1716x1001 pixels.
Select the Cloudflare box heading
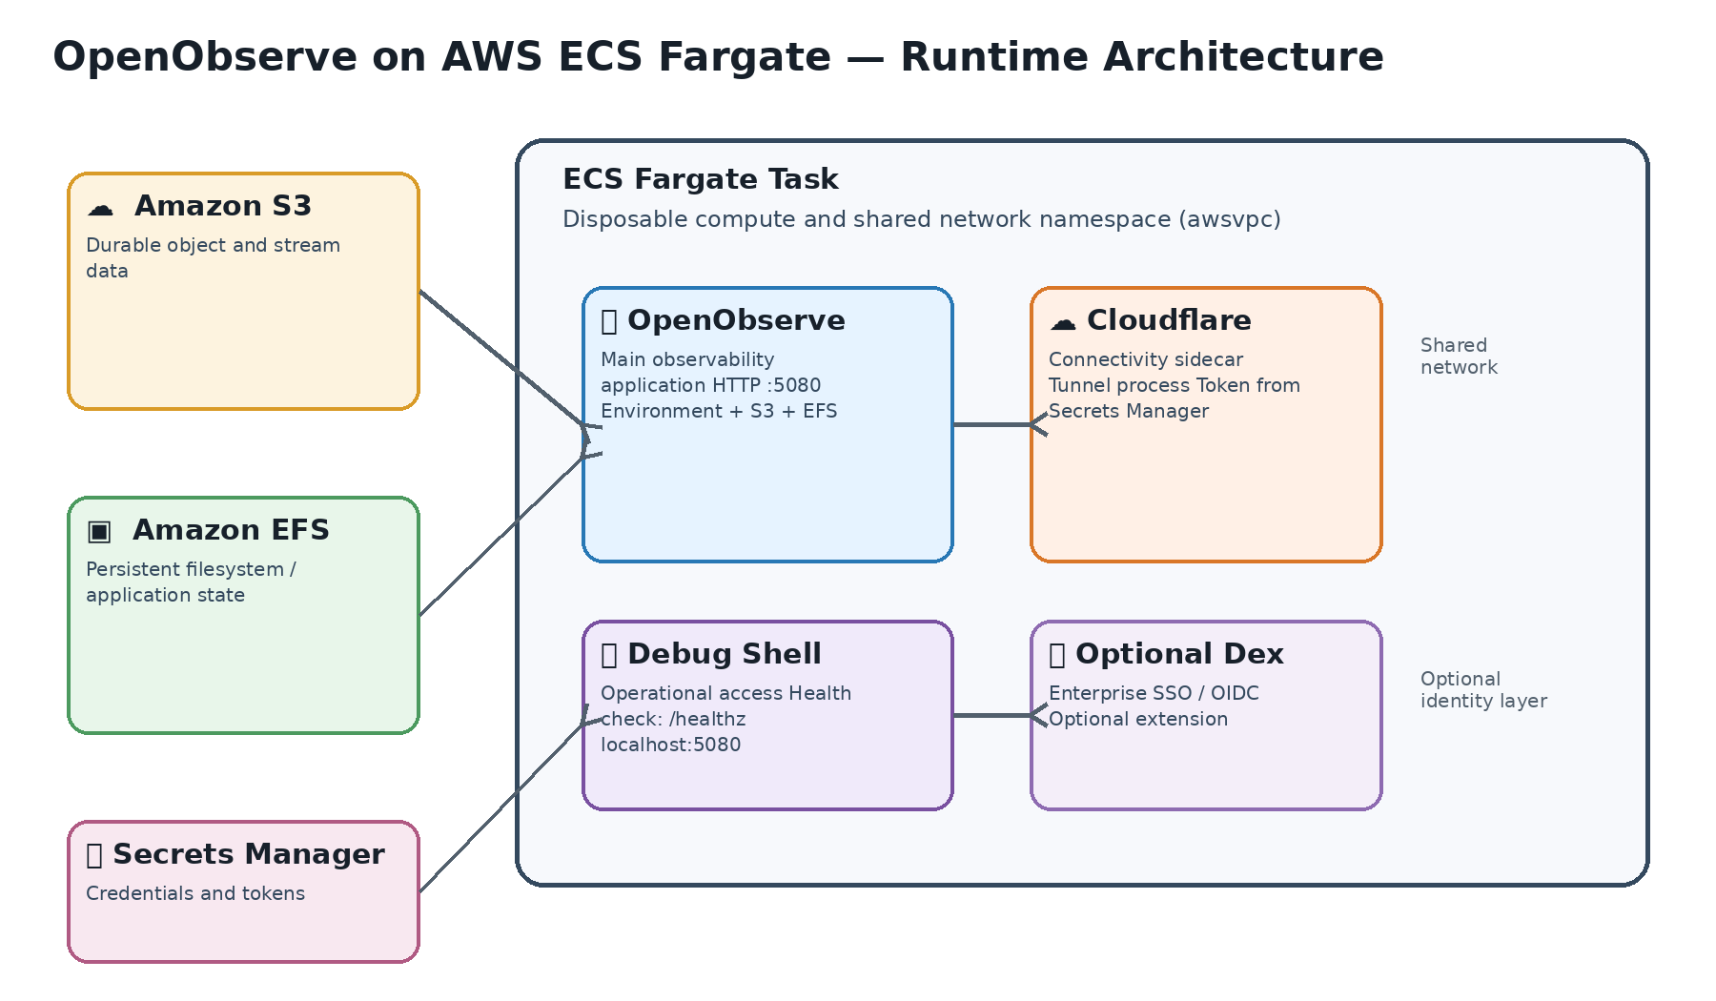1169,320
